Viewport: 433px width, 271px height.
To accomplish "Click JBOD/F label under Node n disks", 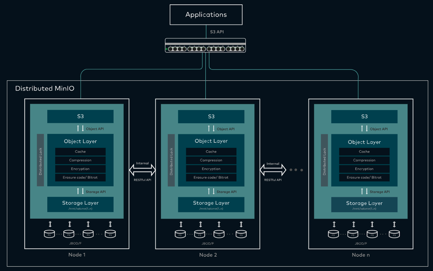I will (361, 243).
